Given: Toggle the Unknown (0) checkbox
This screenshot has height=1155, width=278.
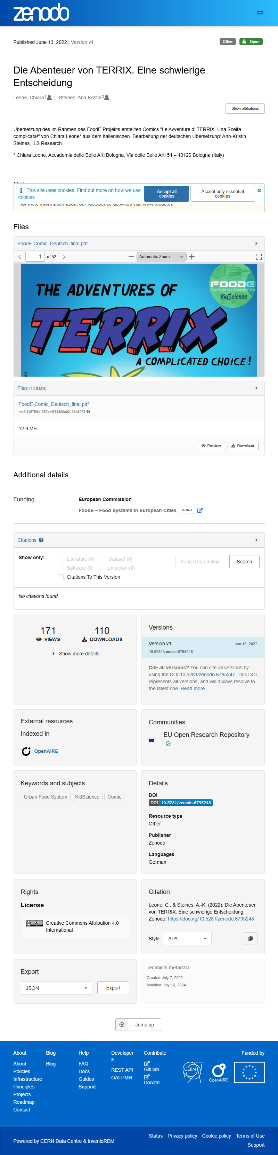Looking at the screenshot, I should pyautogui.click(x=101, y=568).
